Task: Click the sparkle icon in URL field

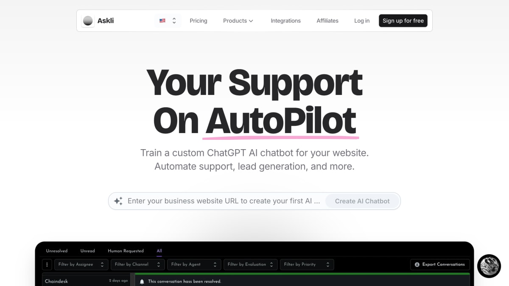Action: [118, 201]
